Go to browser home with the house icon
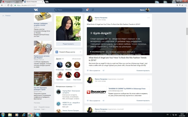 [11, 5]
